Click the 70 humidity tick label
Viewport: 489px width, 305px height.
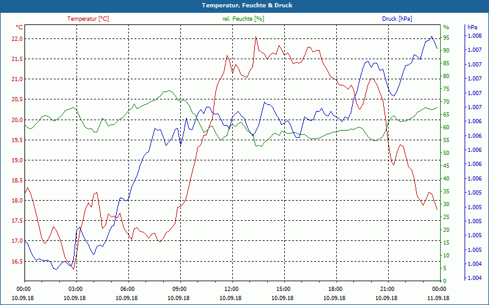click(446, 102)
